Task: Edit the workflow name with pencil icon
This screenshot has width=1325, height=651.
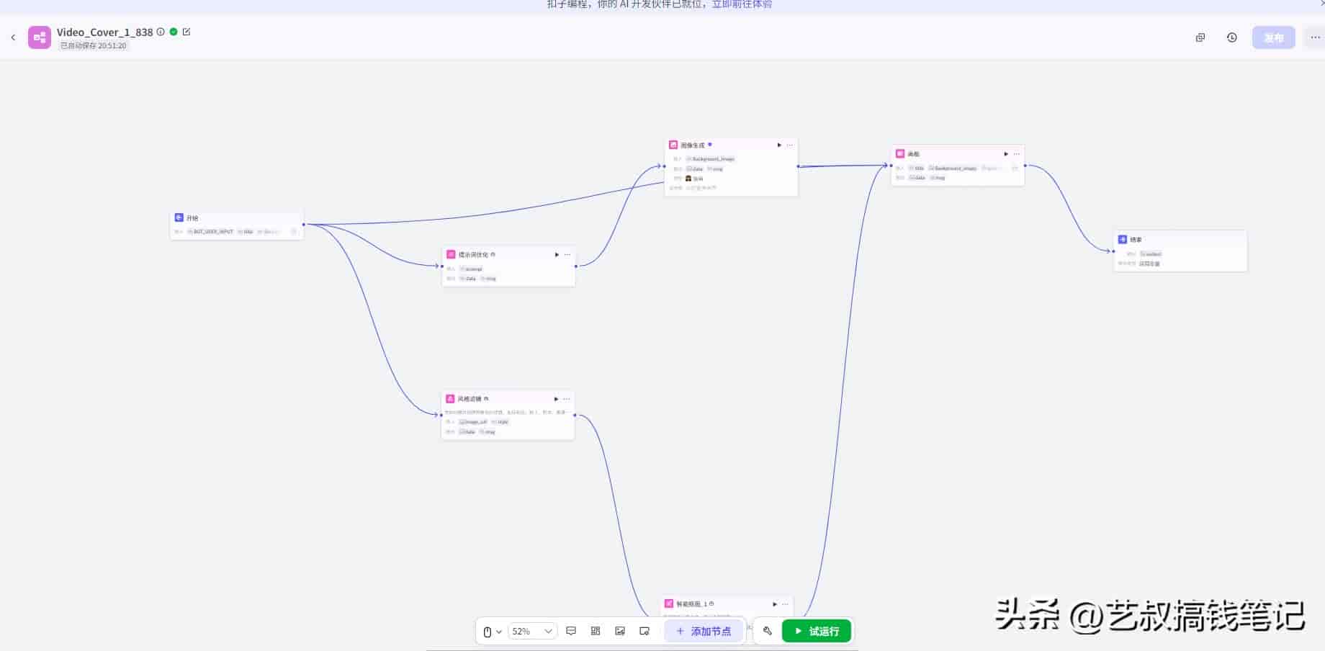Action: [x=187, y=32]
